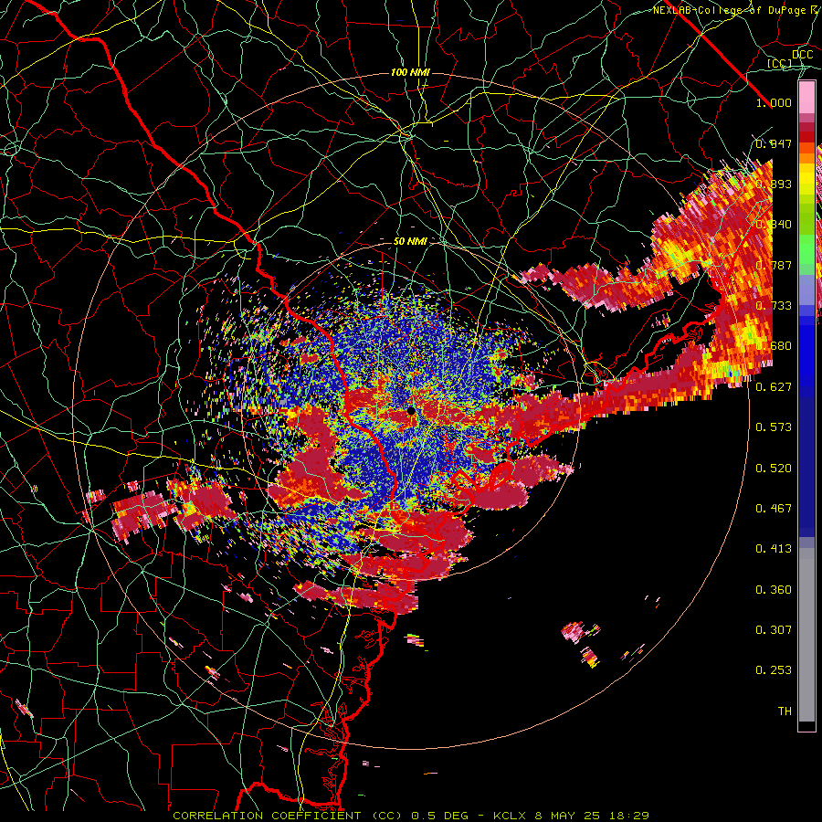Screen dimensions: 822x822
Task: Click the 0.893 scale value label
Action: click(x=774, y=184)
